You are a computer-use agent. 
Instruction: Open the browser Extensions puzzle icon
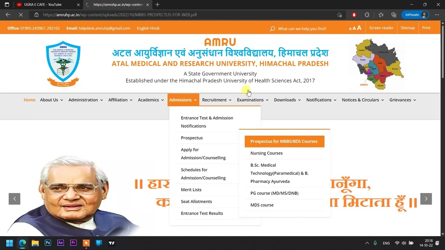click(x=367, y=15)
